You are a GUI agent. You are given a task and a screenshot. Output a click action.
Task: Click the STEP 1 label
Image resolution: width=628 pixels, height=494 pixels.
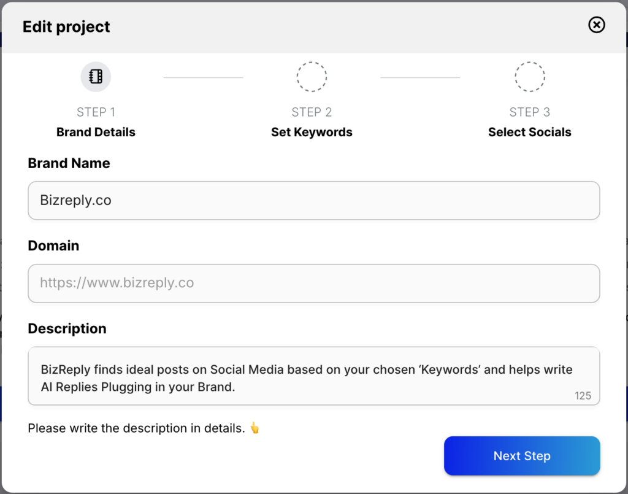(x=96, y=112)
